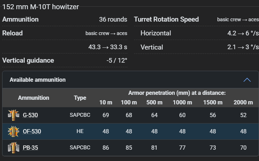259x161 pixels.
Task: Click the Available ammunition header title
Action: tap(38, 80)
